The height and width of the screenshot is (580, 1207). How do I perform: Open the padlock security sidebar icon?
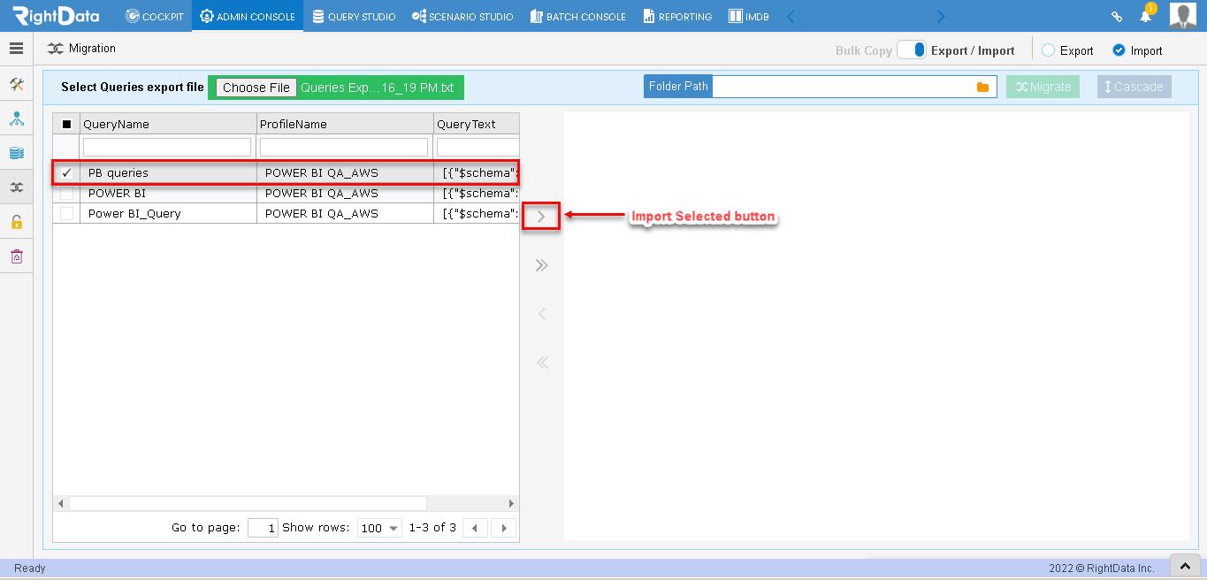16,222
